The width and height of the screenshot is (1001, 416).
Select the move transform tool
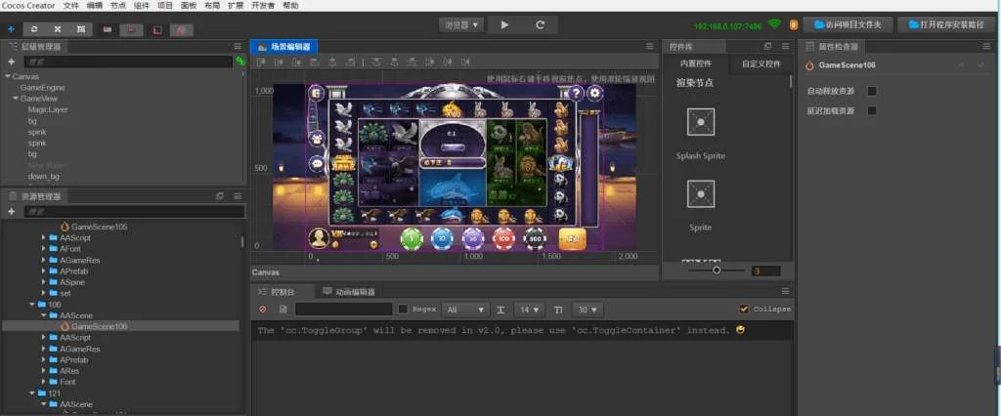tap(11, 29)
